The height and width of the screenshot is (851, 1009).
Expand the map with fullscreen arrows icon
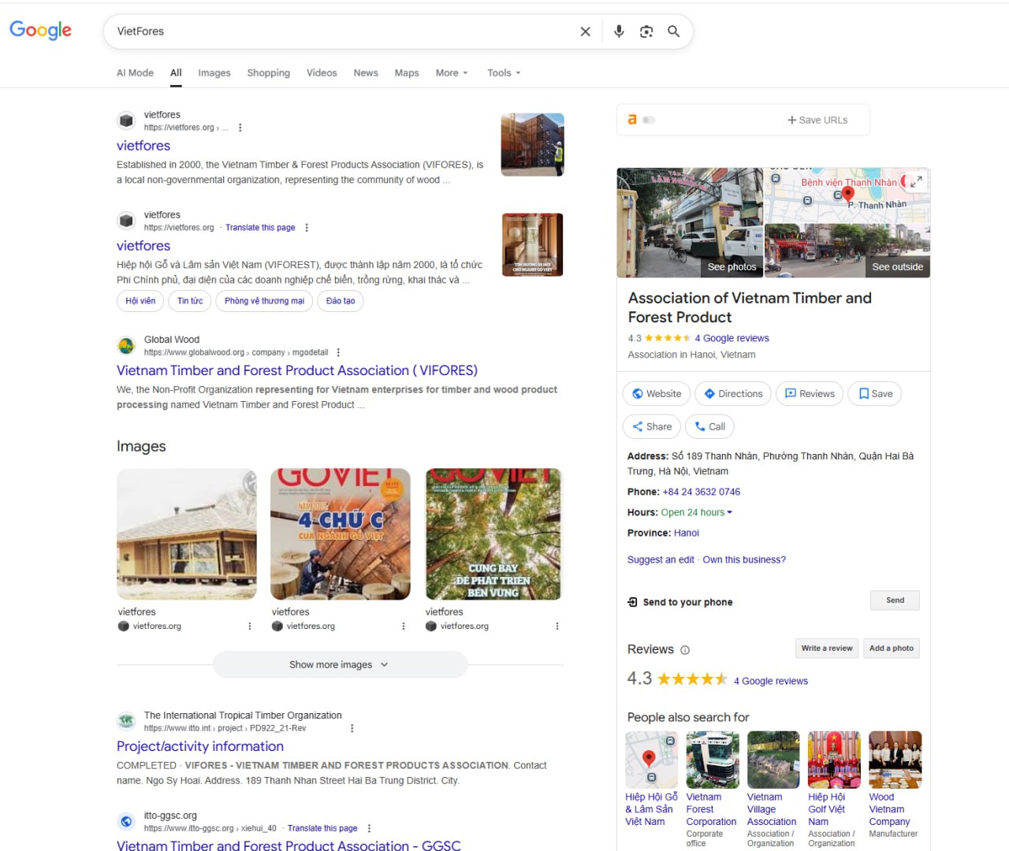[916, 181]
